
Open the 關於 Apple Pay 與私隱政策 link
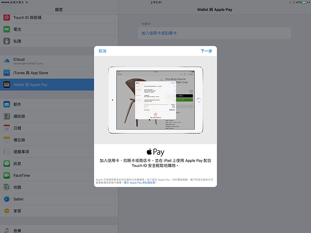click(x=141, y=183)
